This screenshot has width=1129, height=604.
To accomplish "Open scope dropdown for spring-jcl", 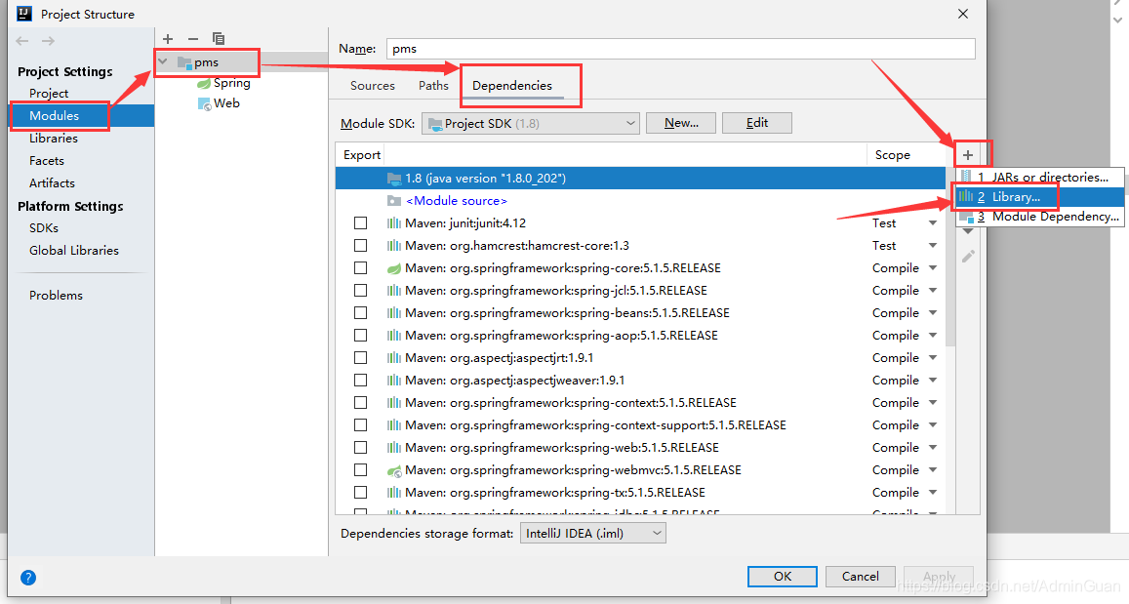I will 933,290.
